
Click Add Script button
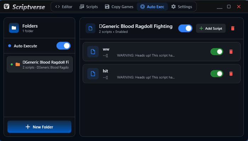click(211, 28)
